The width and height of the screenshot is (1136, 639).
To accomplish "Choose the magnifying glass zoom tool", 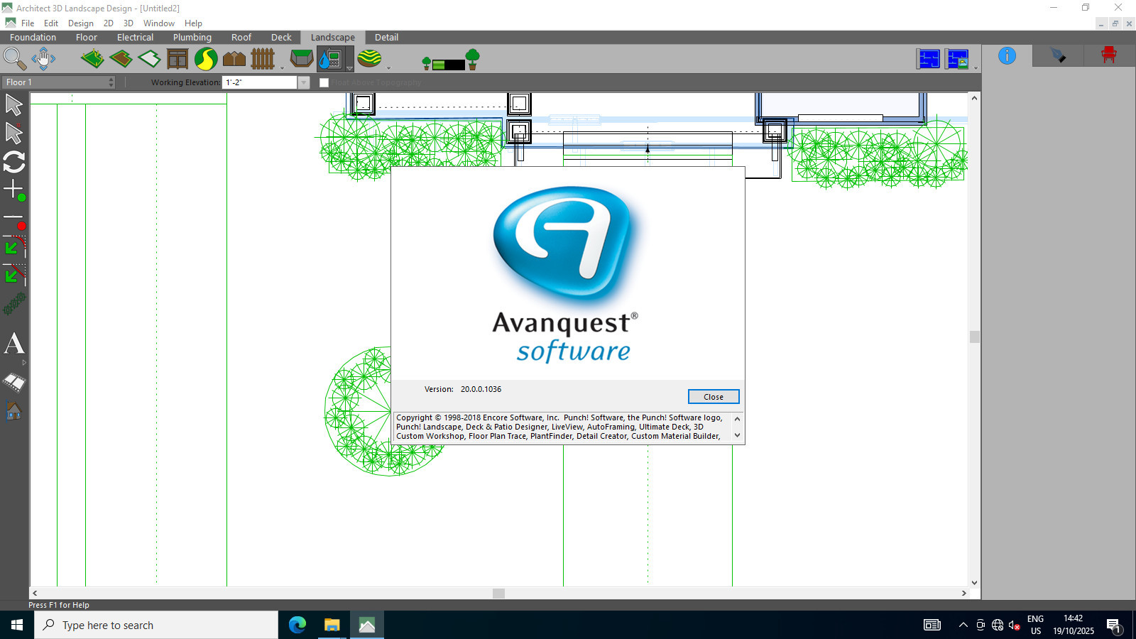I will [14, 58].
